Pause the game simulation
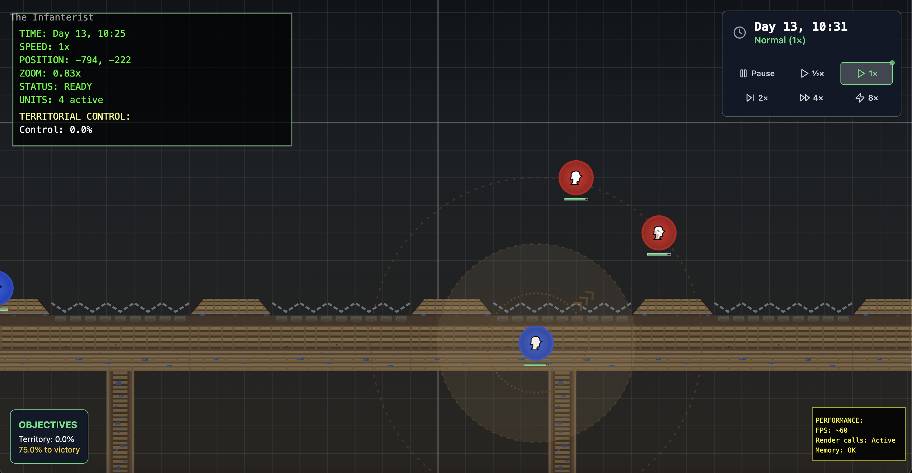Viewport: 912px width, 473px height. pyautogui.click(x=757, y=74)
